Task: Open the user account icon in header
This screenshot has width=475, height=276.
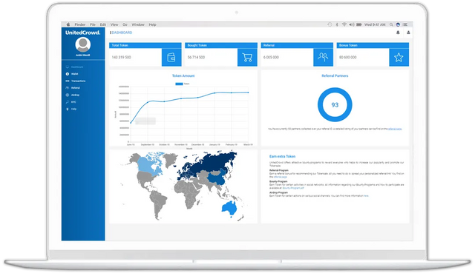Action: pyautogui.click(x=408, y=33)
